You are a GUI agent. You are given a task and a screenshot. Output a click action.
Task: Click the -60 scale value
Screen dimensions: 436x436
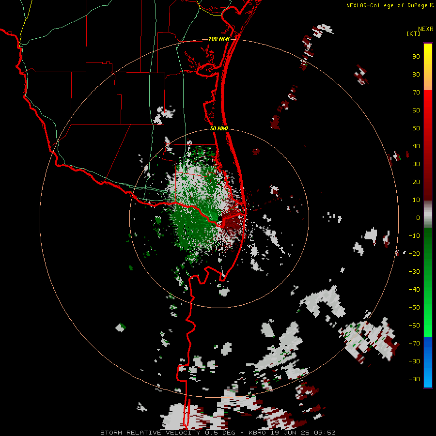pos(414,326)
